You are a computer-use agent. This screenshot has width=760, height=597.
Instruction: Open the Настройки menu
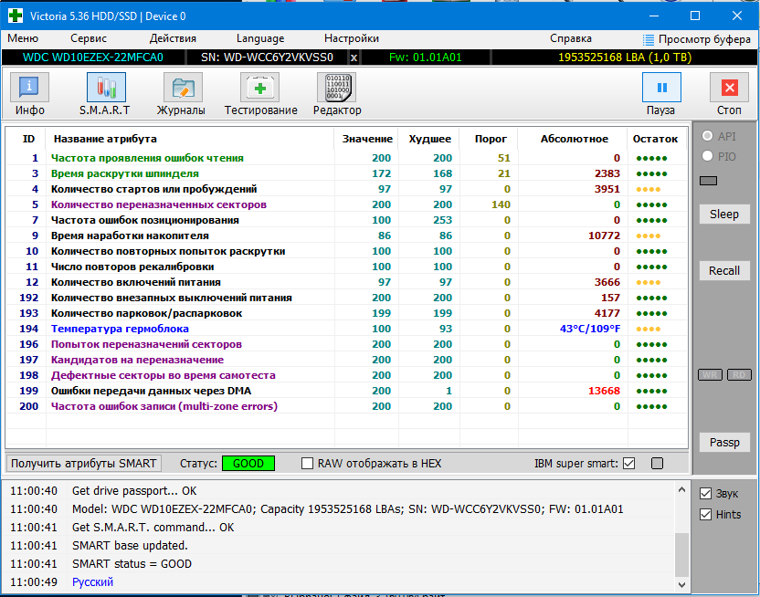352,38
